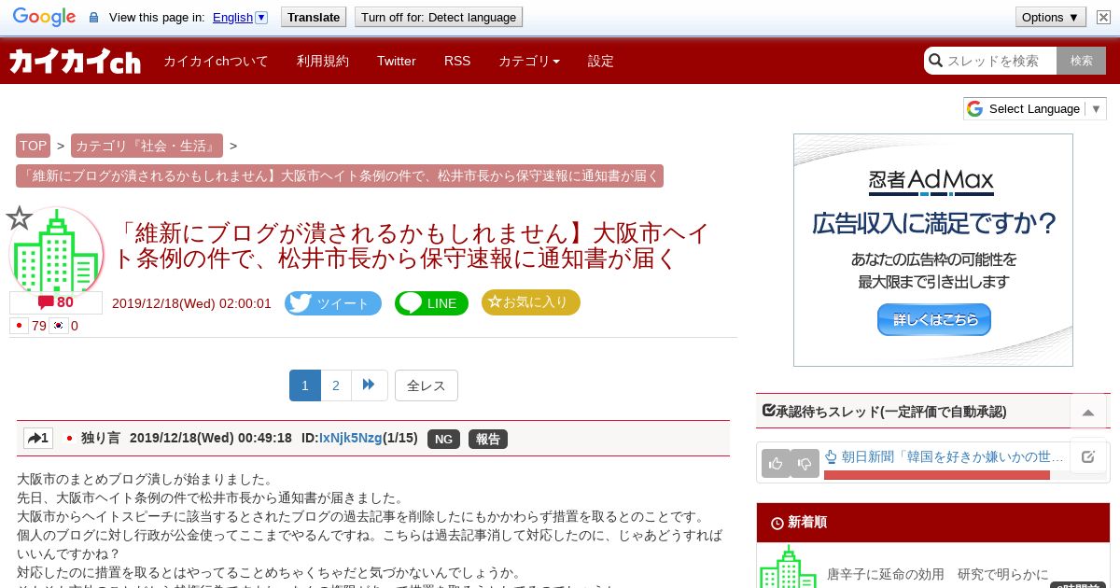Screen dimensions: 1120x588
Task: Click the Korea flag count icon
Action: tap(58, 326)
